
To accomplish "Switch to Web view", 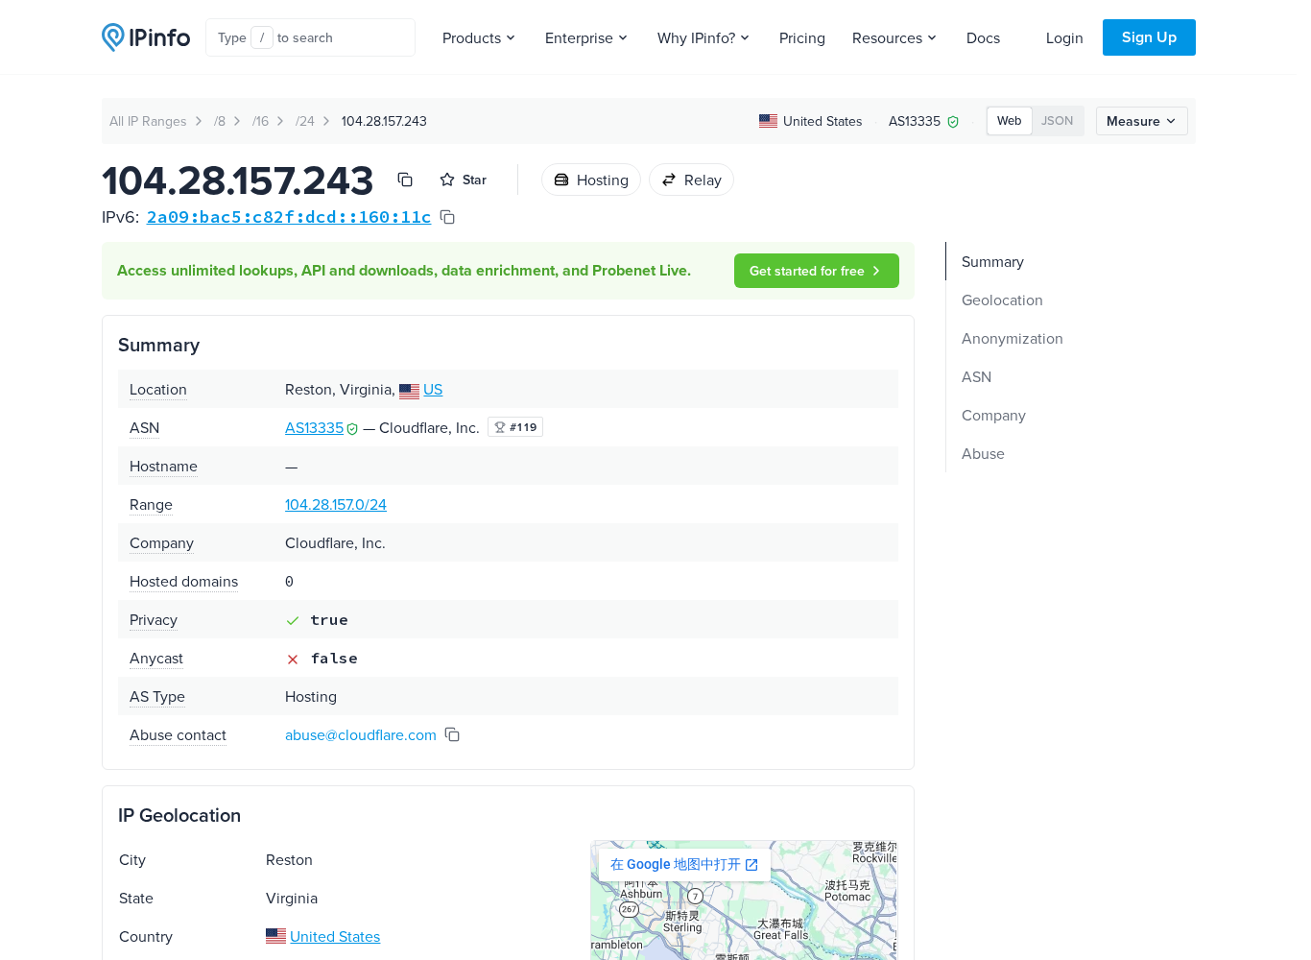I will [x=1010, y=121].
